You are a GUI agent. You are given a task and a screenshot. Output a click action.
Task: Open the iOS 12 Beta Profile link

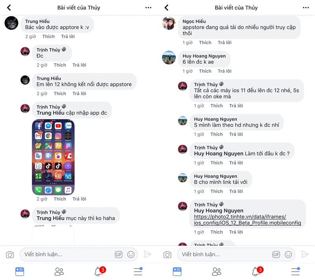point(247,220)
